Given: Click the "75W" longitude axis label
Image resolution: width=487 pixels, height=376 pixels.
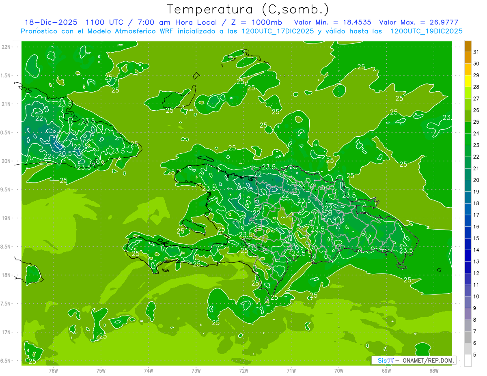Looking at the screenshot, I should click(x=101, y=370).
